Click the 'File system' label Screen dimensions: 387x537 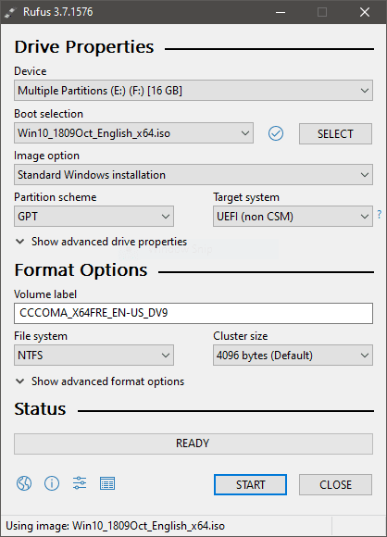pos(41,336)
